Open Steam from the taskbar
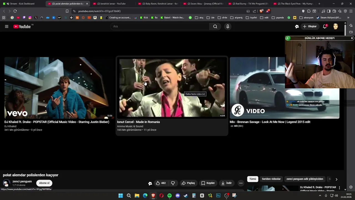Viewport: 355px width, 200px height. click(x=186, y=196)
